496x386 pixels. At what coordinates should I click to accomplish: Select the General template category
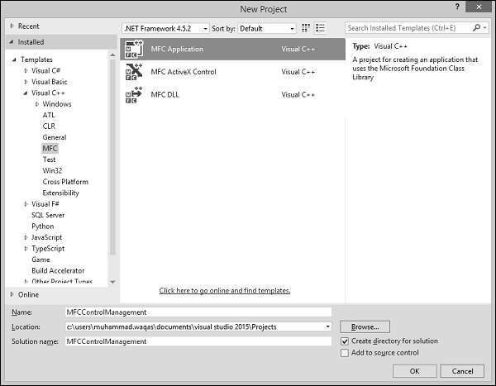coord(55,137)
